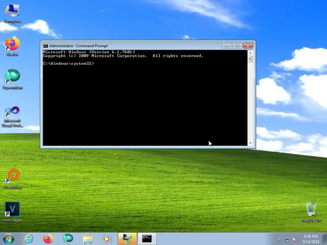
Task: Select the Everything search desktop shortcut
Action: [x=12, y=179]
